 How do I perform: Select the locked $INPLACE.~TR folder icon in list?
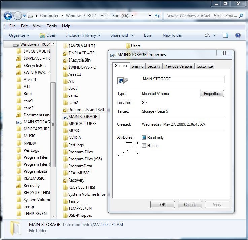(x=64, y=53)
